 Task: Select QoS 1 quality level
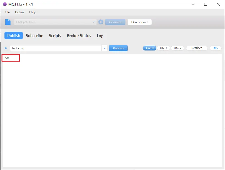tap(164, 48)
